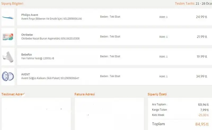Select 'Beden : Tek Ebat' in Bebefox row
The height and width of the screenshot is (130, 212).
point(110,56)
